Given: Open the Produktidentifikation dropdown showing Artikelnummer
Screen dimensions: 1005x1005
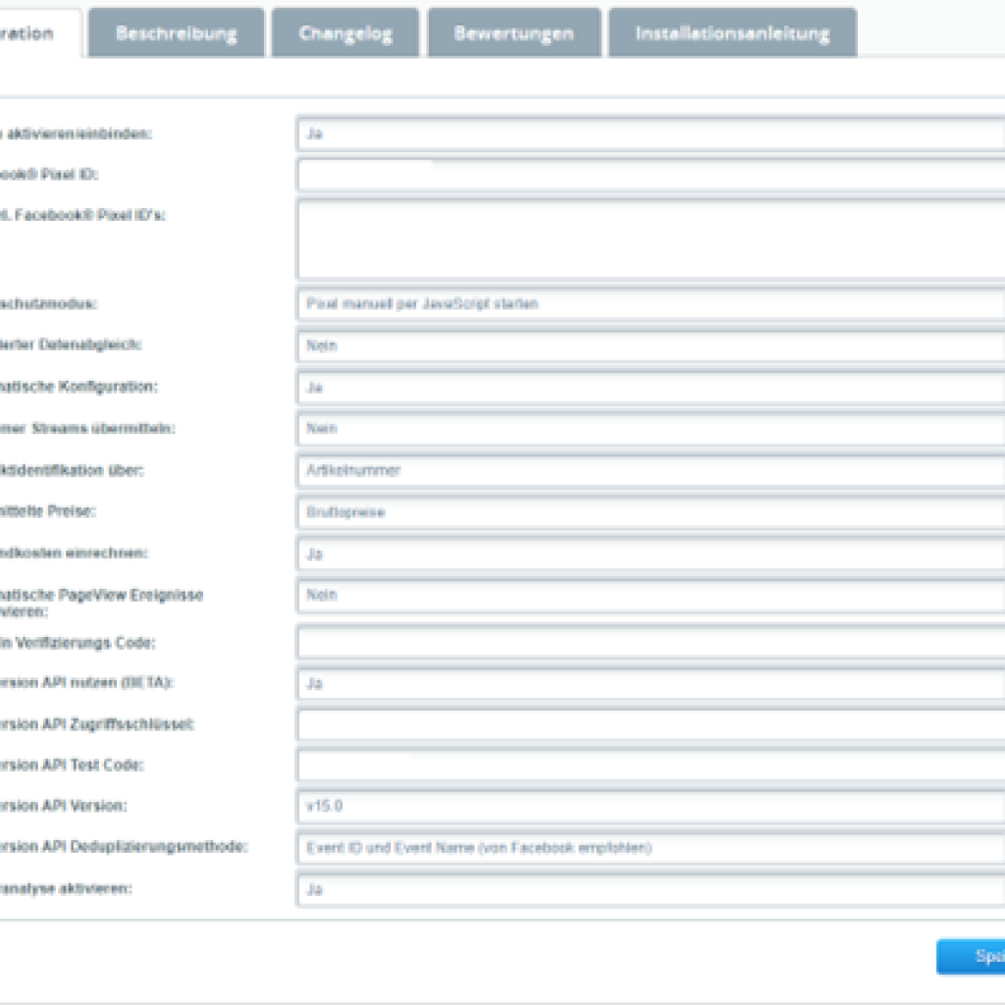Looking at the screenshot, I should 651,470.
